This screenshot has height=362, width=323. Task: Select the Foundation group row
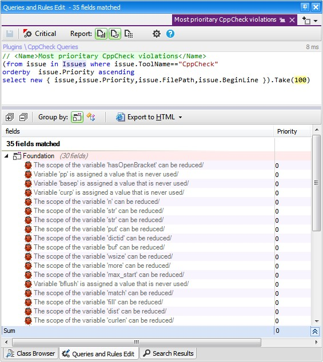click(156, 156)
